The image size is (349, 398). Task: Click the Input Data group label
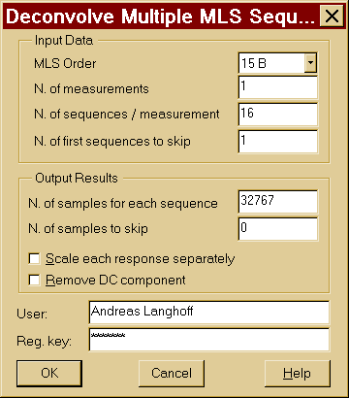point(64,41)
